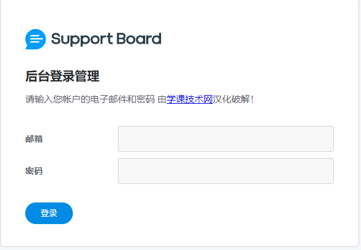
Task: Click the word Support in the logo
Action: [x=82, y=40]
